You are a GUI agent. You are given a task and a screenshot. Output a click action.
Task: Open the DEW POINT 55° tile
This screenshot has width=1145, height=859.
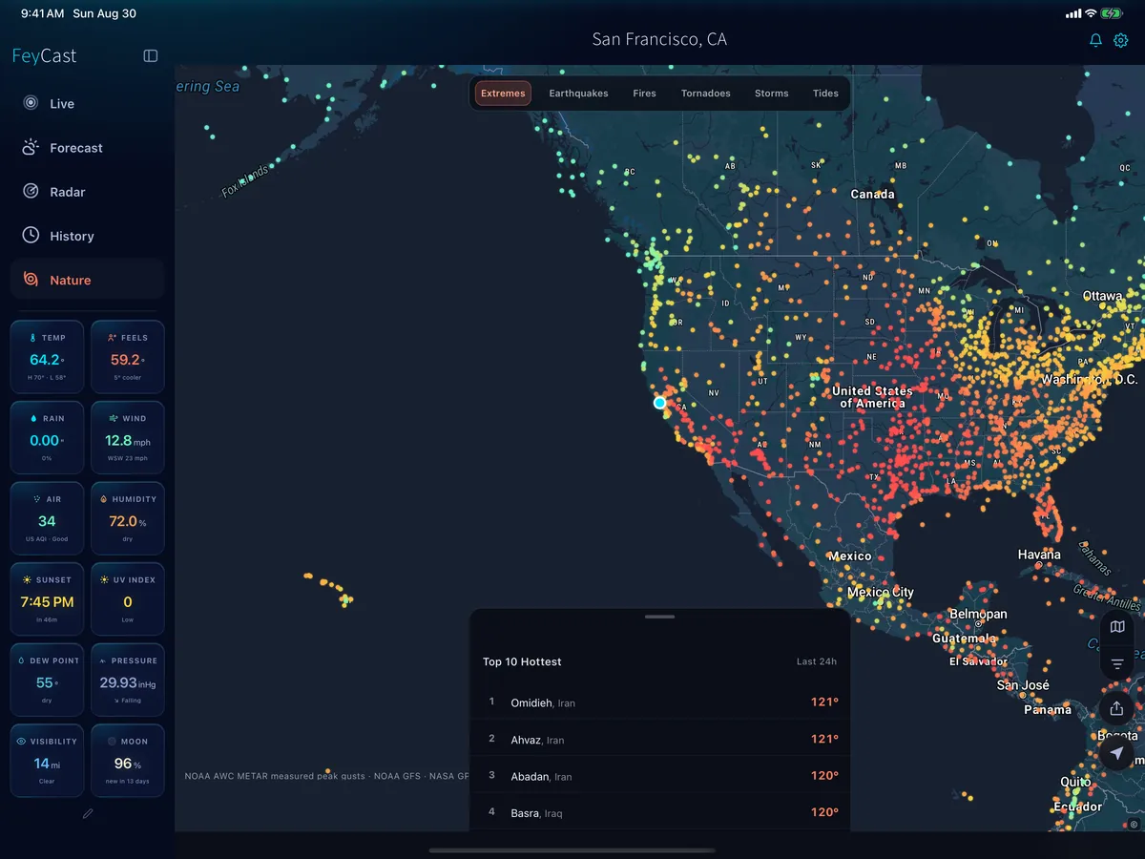pyautogui.click(x=47, y=680)
